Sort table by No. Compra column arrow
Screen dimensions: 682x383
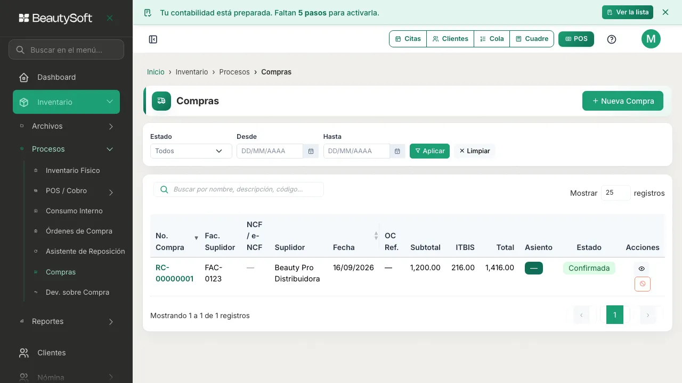196,238
